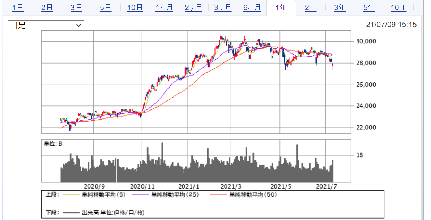This screenshot has width=431, height=220.
Task: Open the 3年 chart tab
Action: [340, 8]
